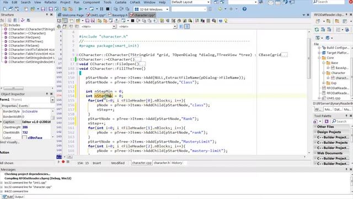353x199 pixels.
Task: Pin the Structure panel
Action: tap(47, 15)
